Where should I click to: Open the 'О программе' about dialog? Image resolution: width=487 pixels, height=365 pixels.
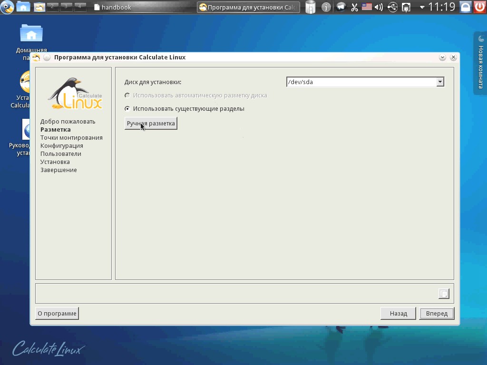[57, 314]
